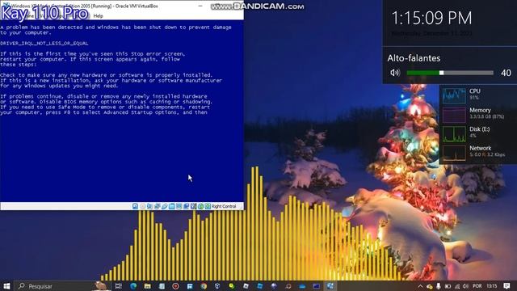Click the Network usage graph widget

tap(454, 153)
